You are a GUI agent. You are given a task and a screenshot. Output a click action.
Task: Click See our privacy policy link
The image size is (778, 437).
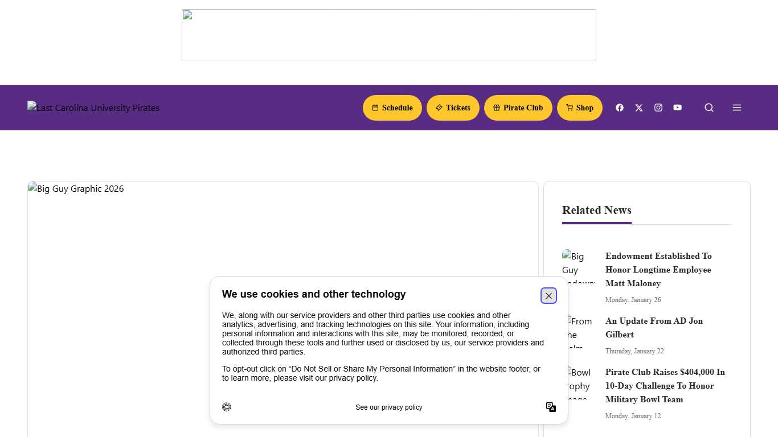pos(389,407)
